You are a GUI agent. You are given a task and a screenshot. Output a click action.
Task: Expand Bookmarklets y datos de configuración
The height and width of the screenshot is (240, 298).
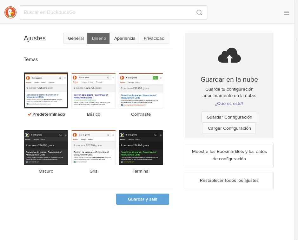click(229, 155)
